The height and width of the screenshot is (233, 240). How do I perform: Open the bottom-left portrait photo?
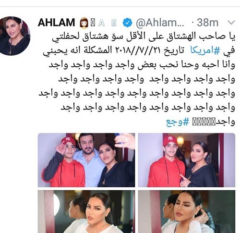click(86, 211)
